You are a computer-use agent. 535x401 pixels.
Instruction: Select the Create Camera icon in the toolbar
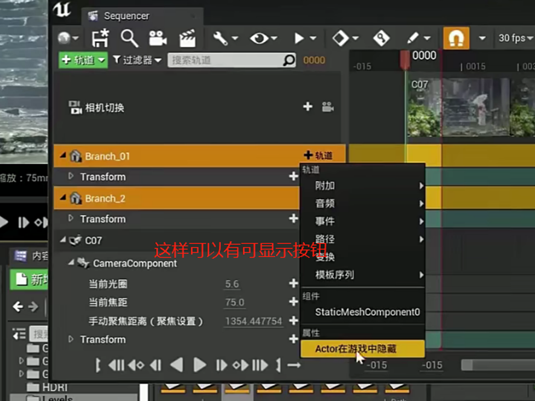pos(158,37)
